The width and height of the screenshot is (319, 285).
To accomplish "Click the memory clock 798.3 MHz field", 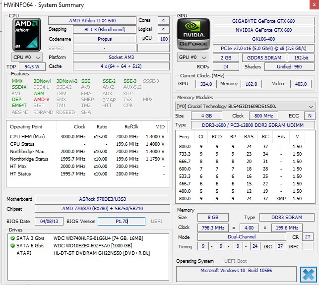I will pyautogui.click(x=213, y=228).
